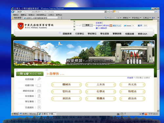Click the Refresh icon beside the address bar
Image resolution: width=164 pixels, height=123 pixels.
pyautogui.click(x=108, y=11)
